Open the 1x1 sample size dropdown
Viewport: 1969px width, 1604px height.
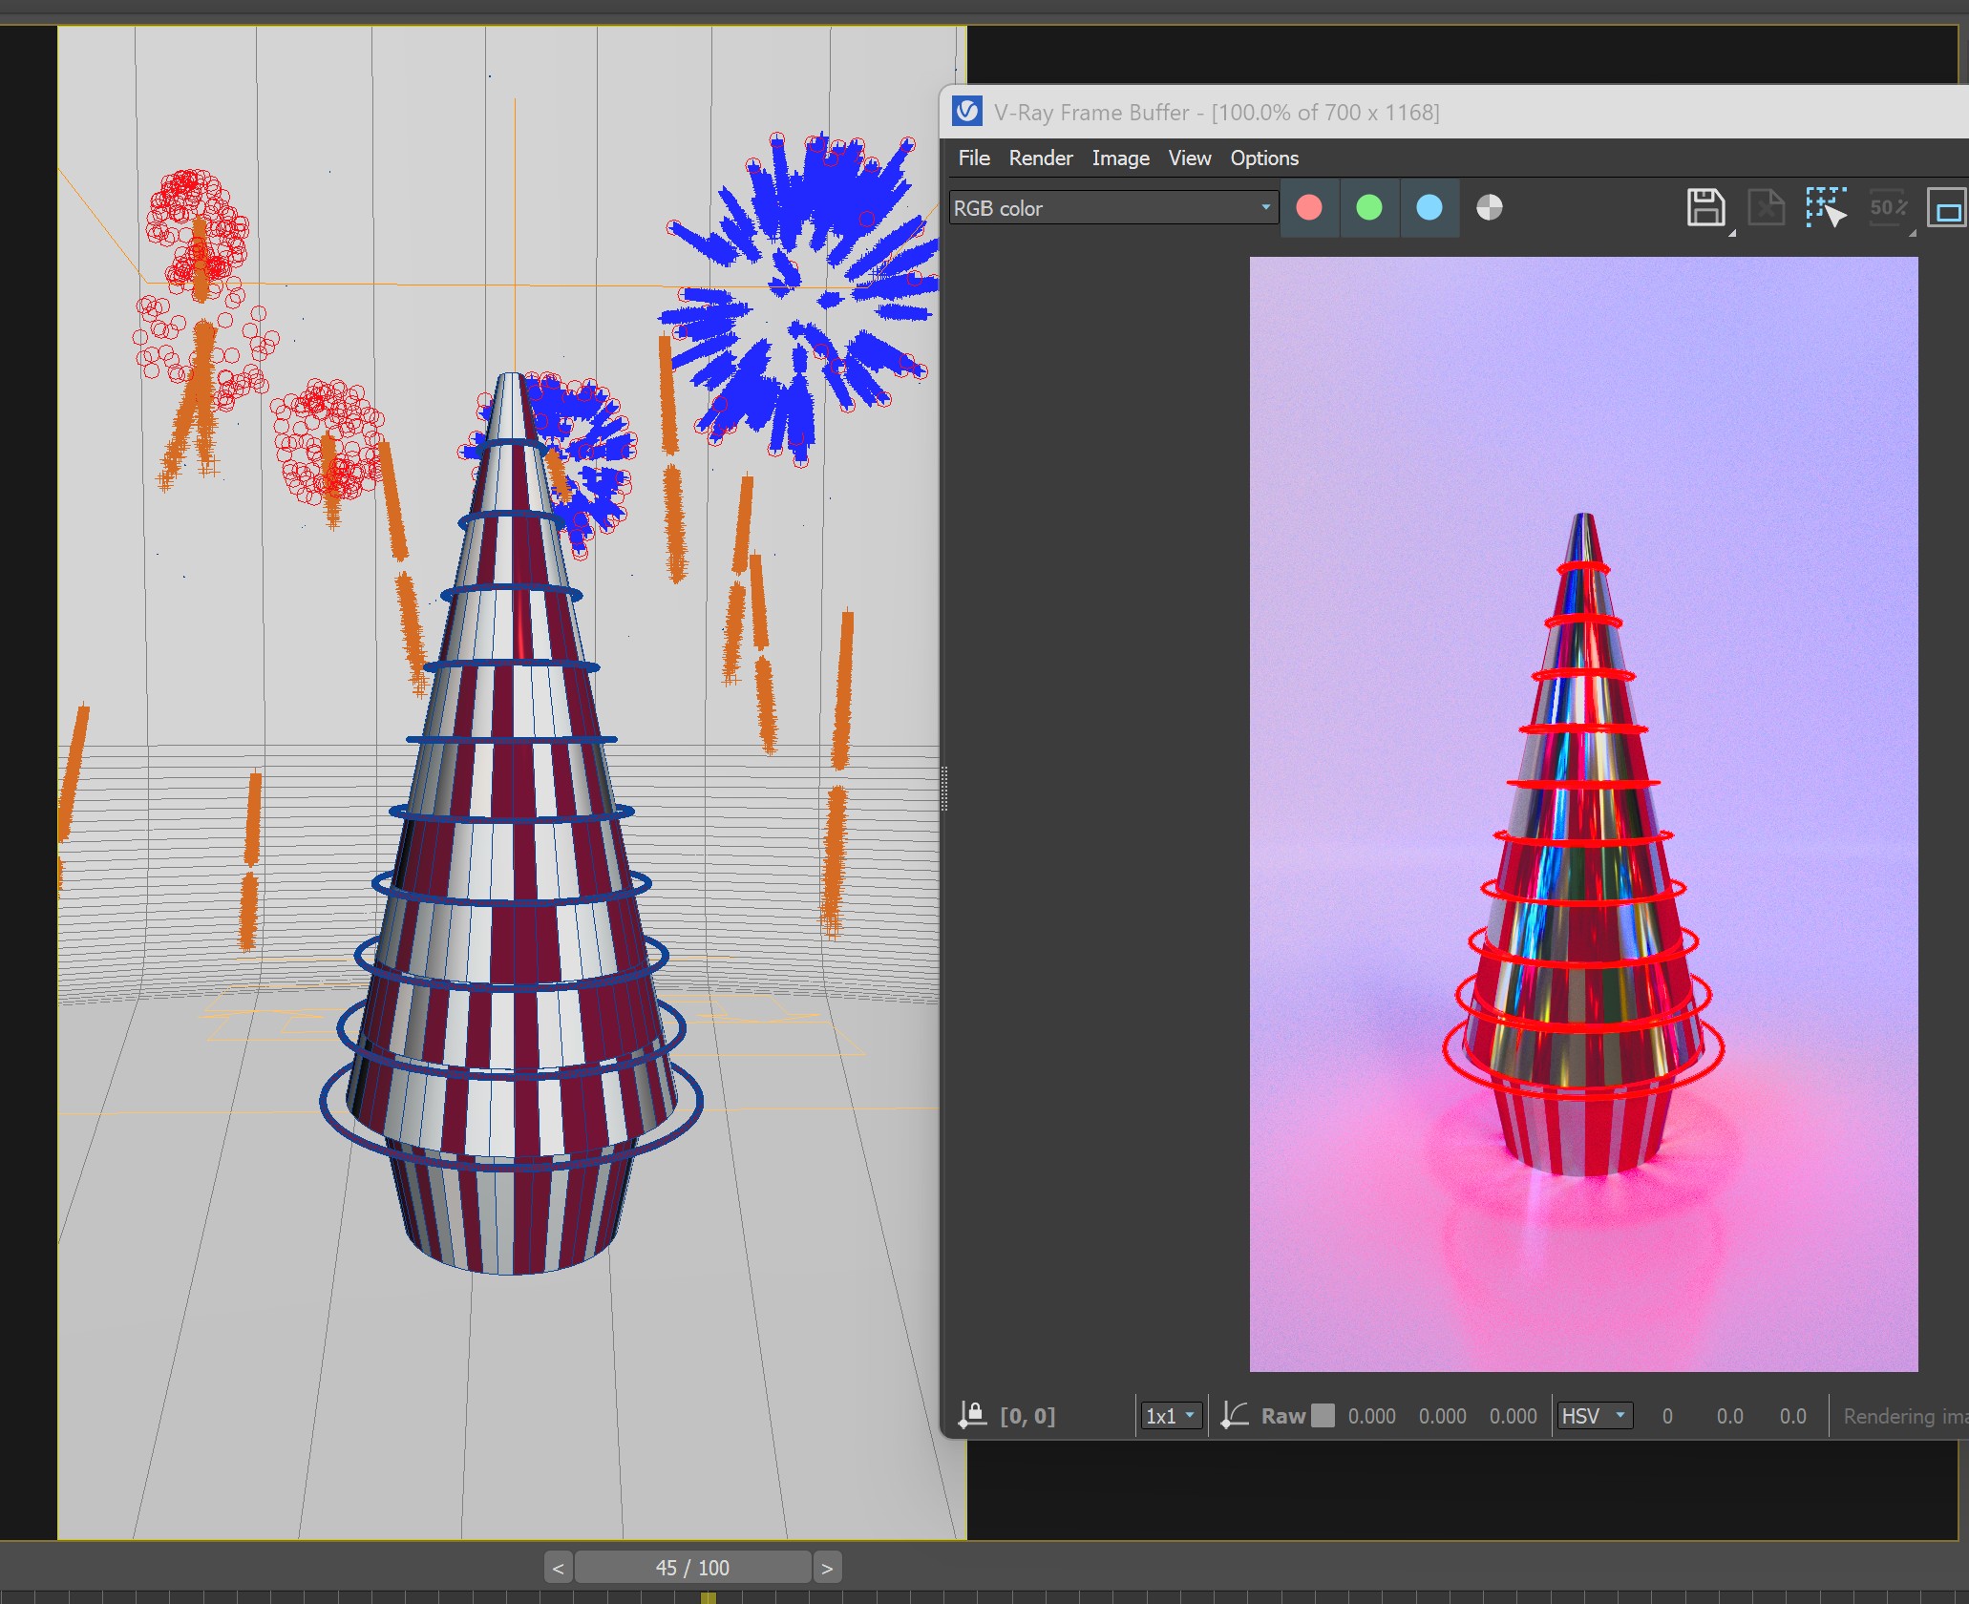1171,1416
